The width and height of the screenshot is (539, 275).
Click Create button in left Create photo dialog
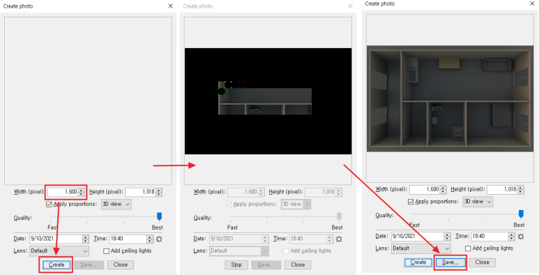point(56,265)
